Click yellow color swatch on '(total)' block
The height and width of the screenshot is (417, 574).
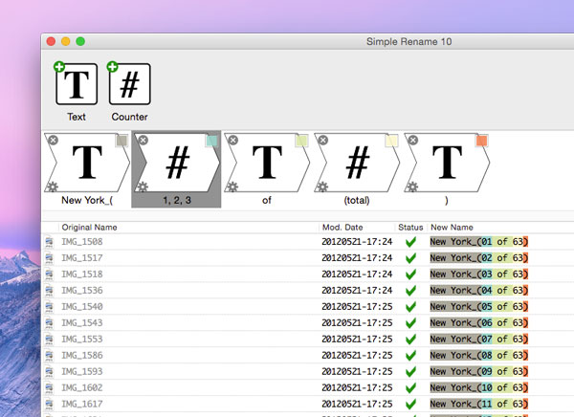(x=391, y=141)
